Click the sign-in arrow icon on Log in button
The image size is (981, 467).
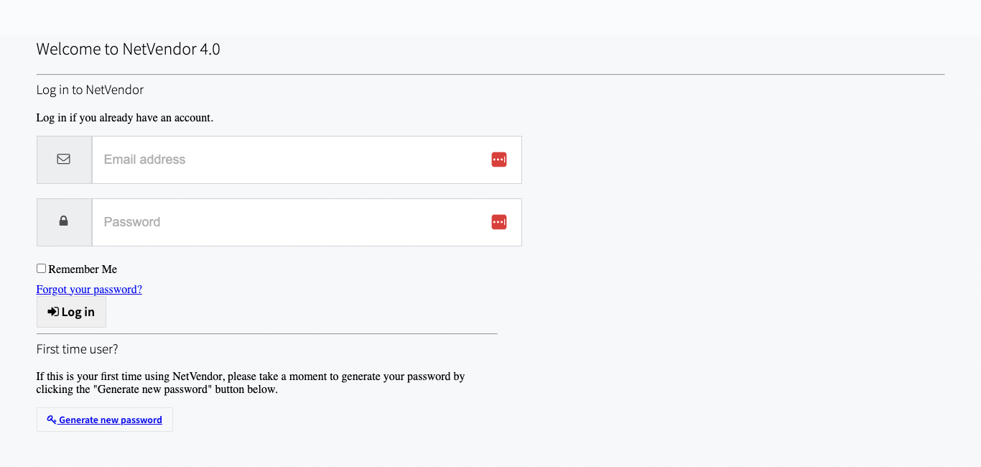click(53, 312)
